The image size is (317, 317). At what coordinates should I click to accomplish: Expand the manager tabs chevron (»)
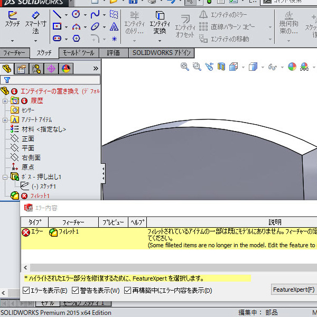point(96,68)
